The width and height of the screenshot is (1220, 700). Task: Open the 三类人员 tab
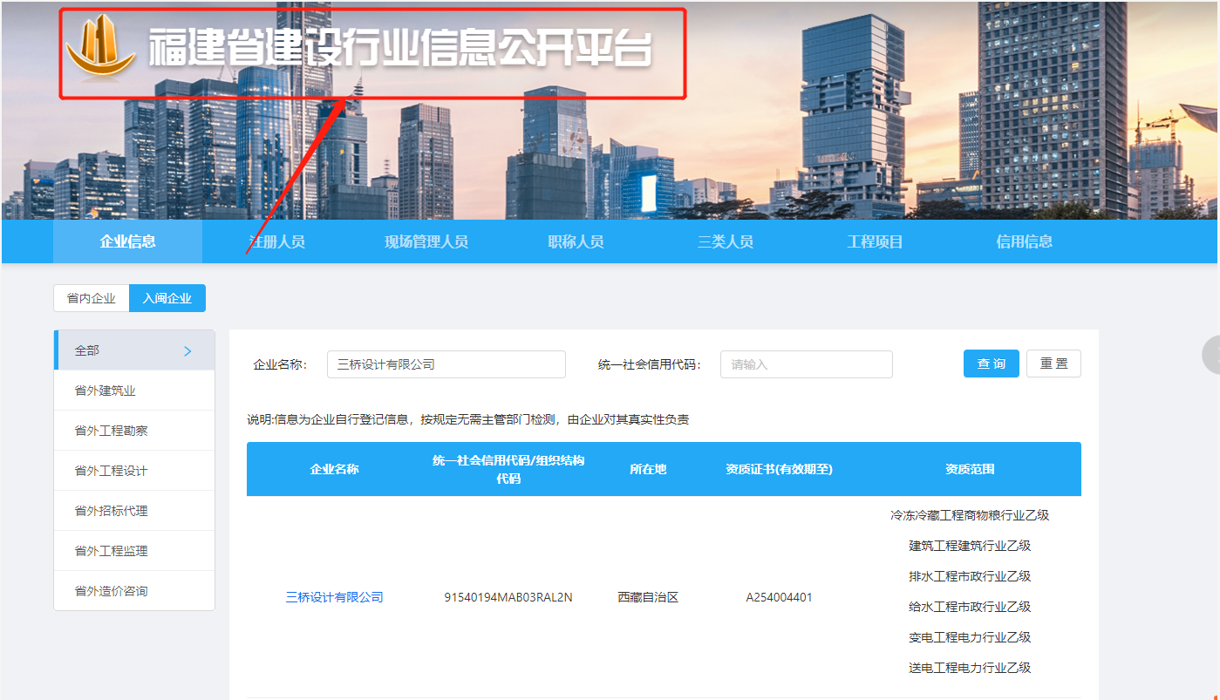click(725, 241)
